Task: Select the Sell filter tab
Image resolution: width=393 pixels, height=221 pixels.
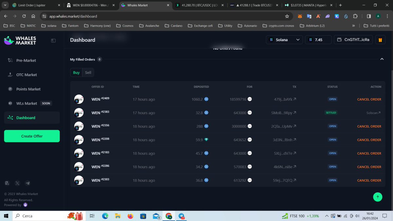Action: pos(88,72)
